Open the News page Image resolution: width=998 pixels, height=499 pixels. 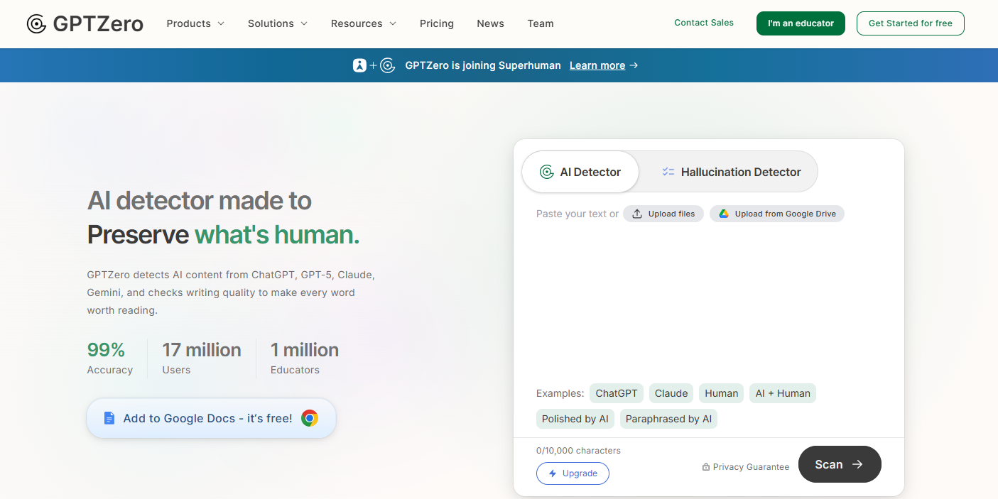[x=491, y=23]
